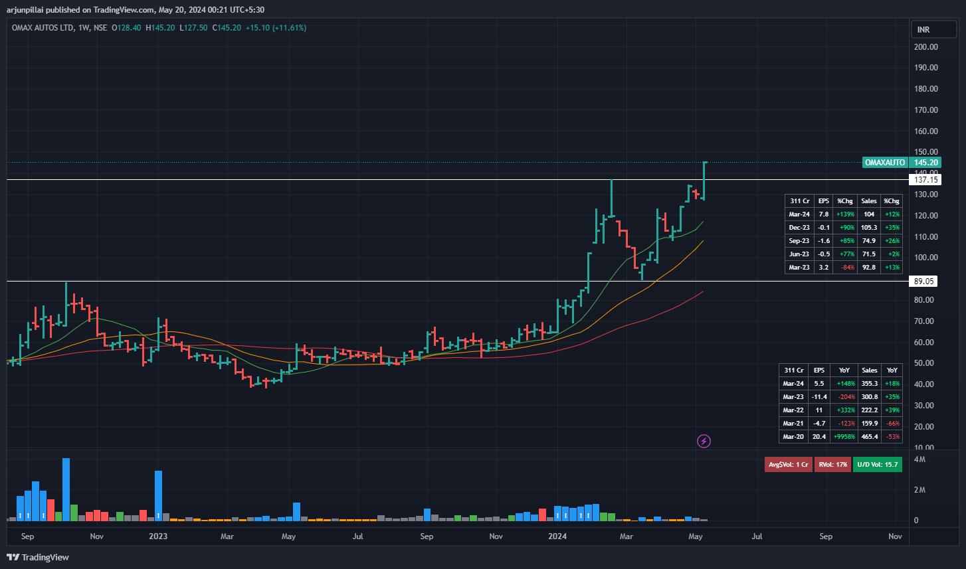Viewport: 966px width, 569px height.
Task: Click the 70.00 price axis label
Action: 925,321
